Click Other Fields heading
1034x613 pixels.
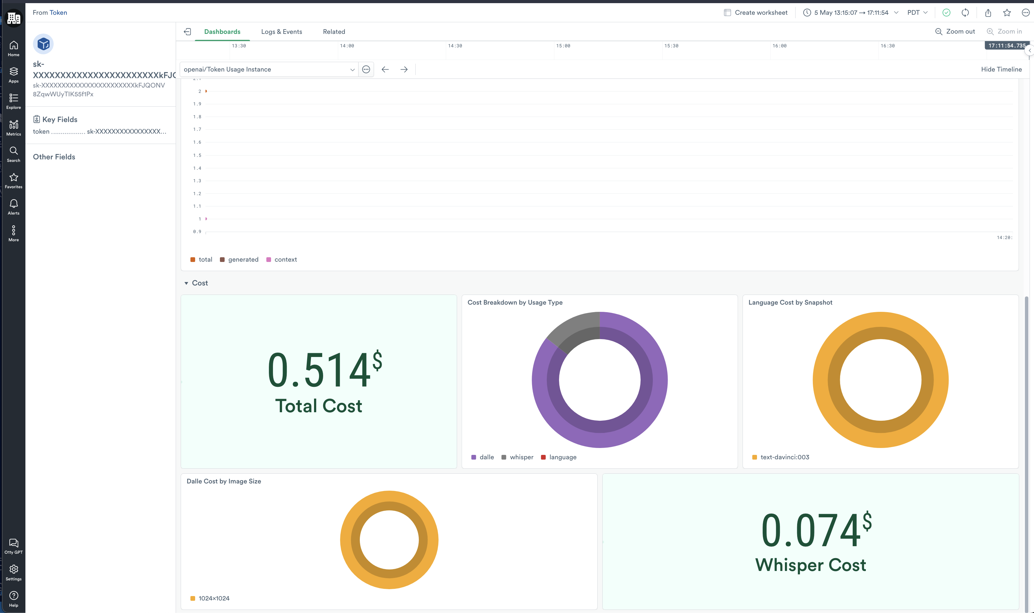54,157
